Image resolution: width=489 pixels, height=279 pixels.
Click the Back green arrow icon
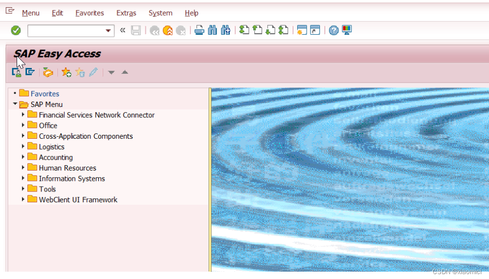pyautogui.click(x=155, y=31)
